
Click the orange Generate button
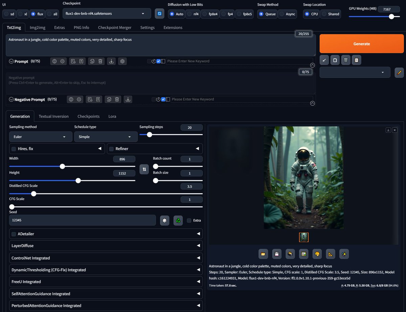(x=362, y=44)
